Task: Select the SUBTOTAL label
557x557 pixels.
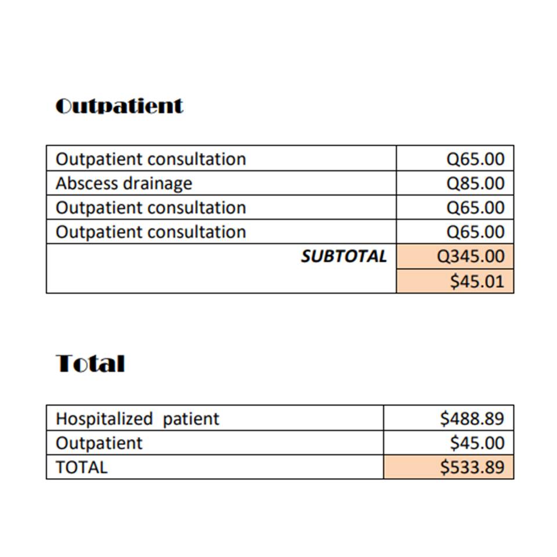Action: [343, 256]
